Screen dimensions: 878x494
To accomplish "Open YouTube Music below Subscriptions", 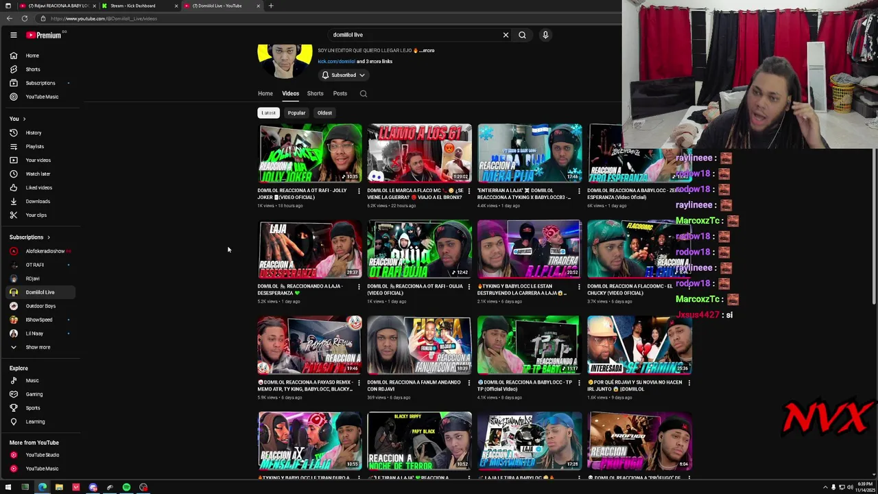I will [x=42, y=97].
